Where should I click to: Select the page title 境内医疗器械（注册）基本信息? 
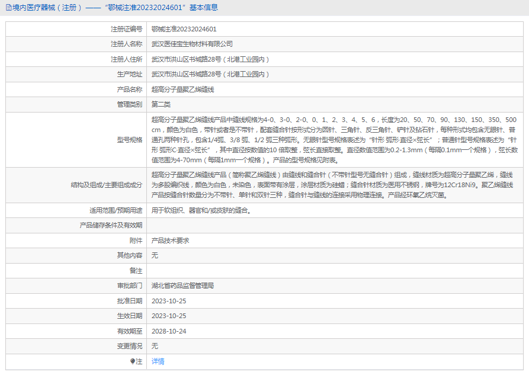tap(115, 8)
